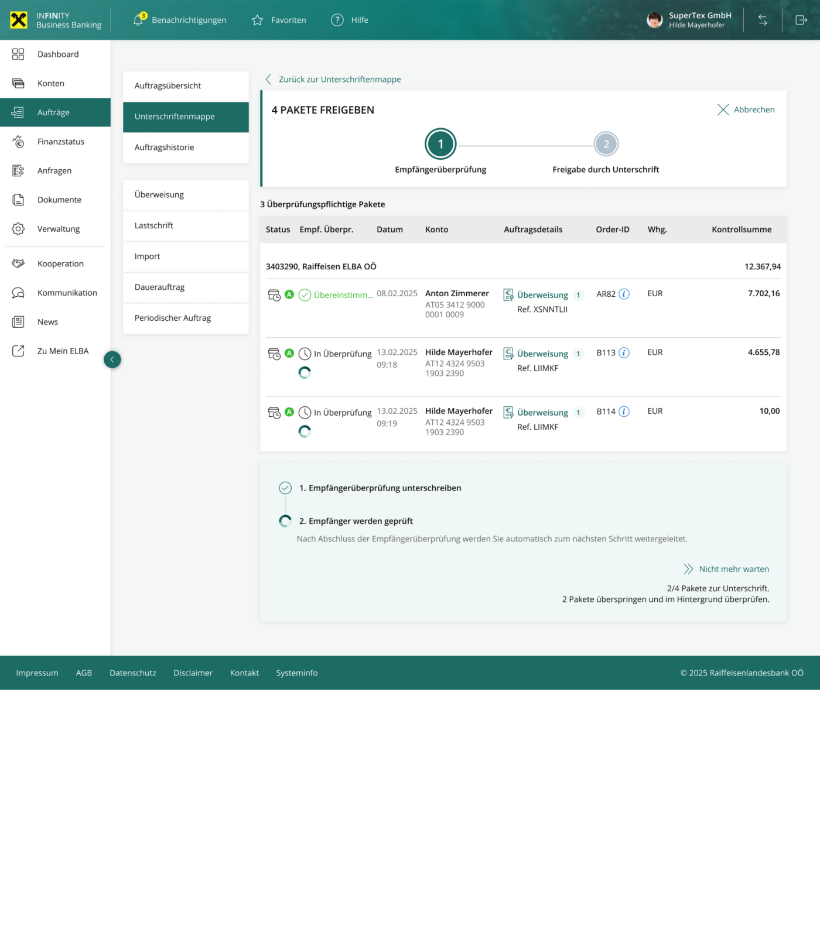Click the Favoriten star icon
The width and height of the screenshot is (820, 946).
[x=257, y=20]
